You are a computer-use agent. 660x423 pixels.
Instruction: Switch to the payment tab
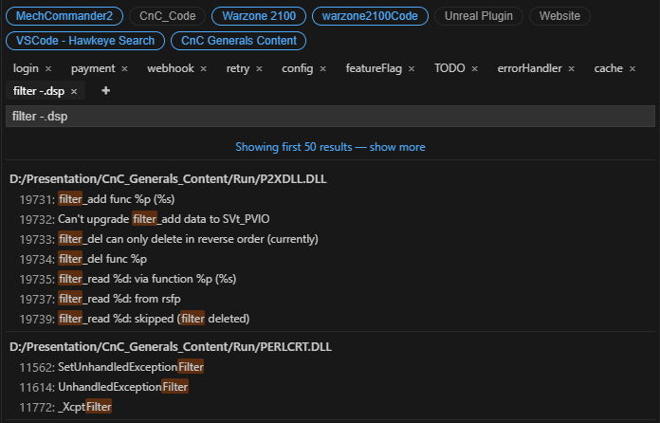93,68
